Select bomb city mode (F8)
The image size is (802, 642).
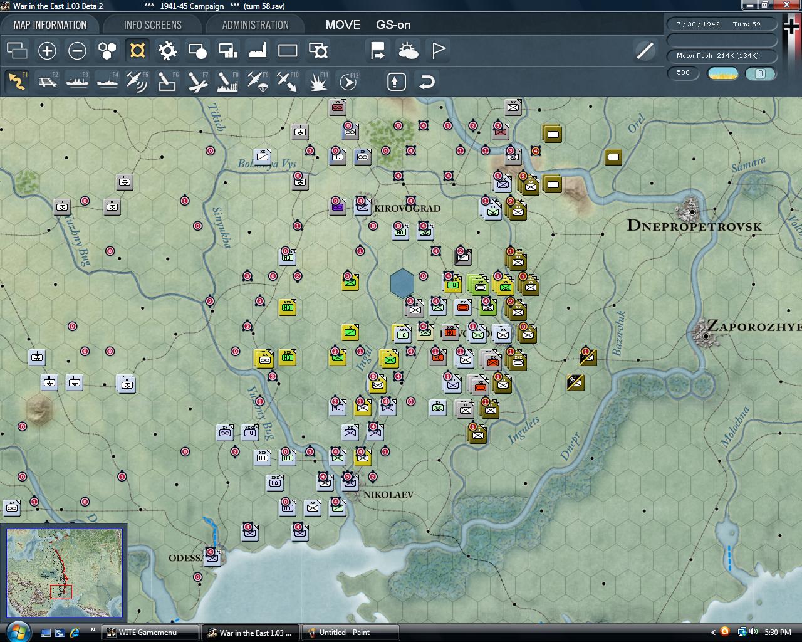227,82
